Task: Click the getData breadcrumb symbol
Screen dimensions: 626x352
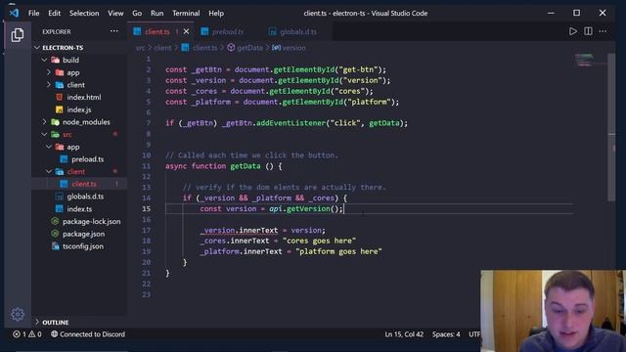Action: coord(249,48)
